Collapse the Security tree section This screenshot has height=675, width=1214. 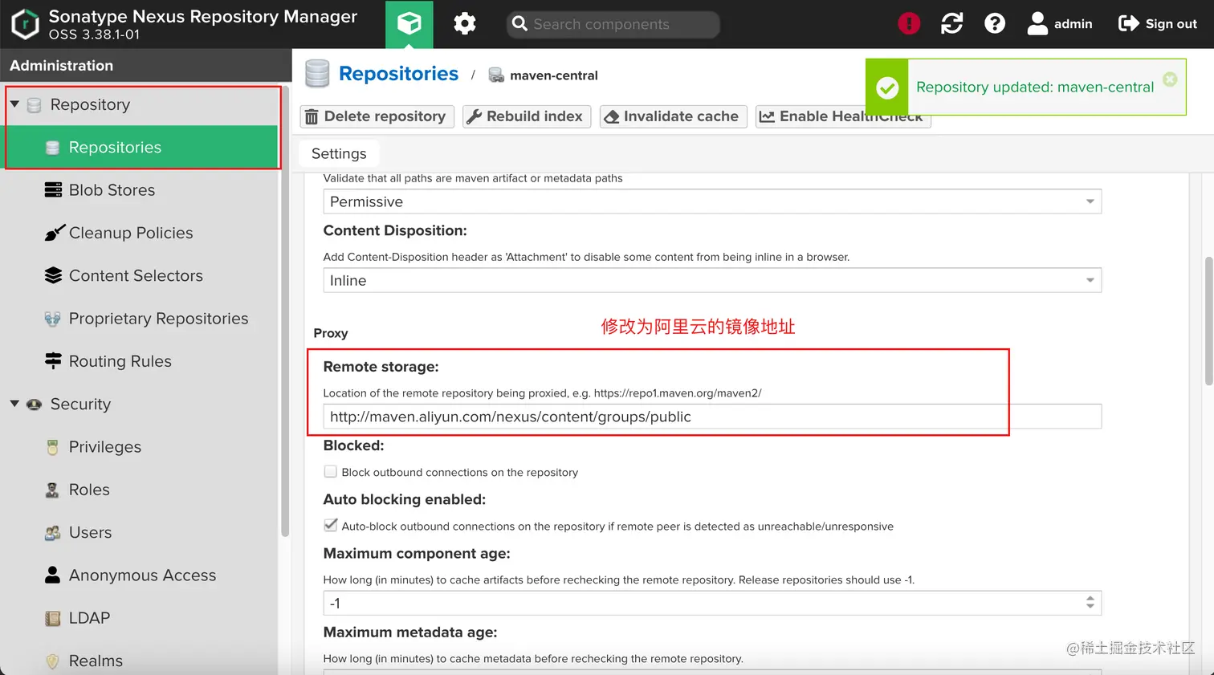coord(14,404)
